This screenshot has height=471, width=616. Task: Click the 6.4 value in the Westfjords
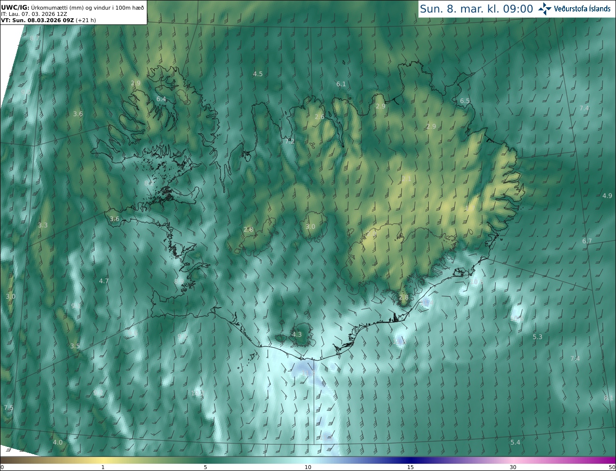[161, 99]
